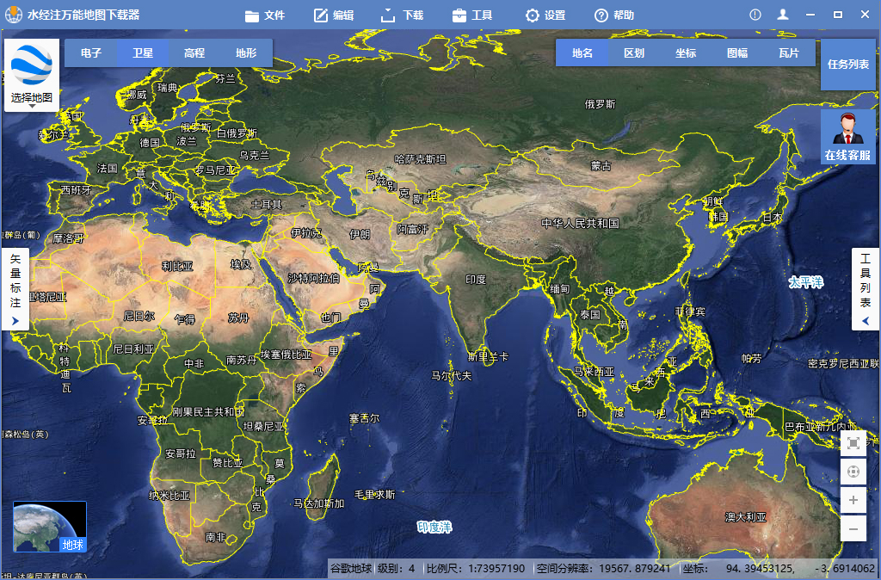Open the 文件 menu
The width and height of the screenshot is (881, 580).
265,15
